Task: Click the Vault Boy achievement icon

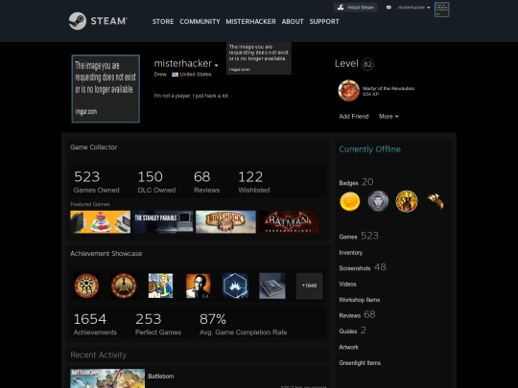Action: pos(160,285)
